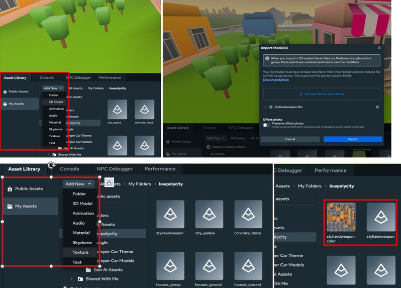Pick Material in the enlarged Add New menu
This screenshot has width=401, height=288.
pyautogui.click(x=81, y=233)
